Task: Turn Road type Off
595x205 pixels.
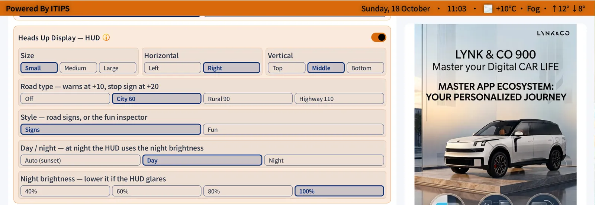Action: [x=65, y=99]
